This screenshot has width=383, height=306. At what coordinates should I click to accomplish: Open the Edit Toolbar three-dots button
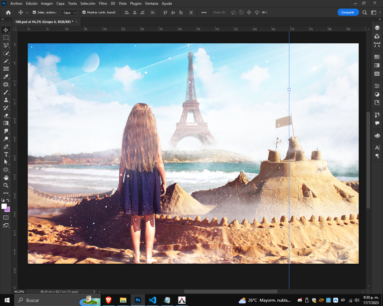point(6,193)
